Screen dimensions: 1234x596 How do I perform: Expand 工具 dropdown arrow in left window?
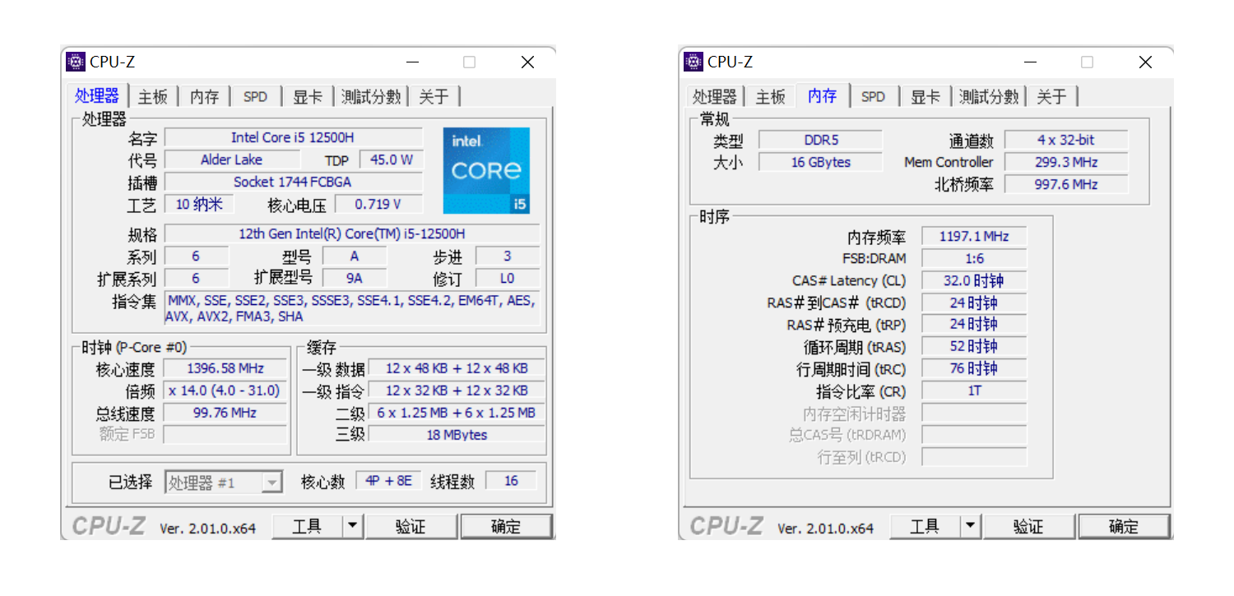[x=352, y=526]
